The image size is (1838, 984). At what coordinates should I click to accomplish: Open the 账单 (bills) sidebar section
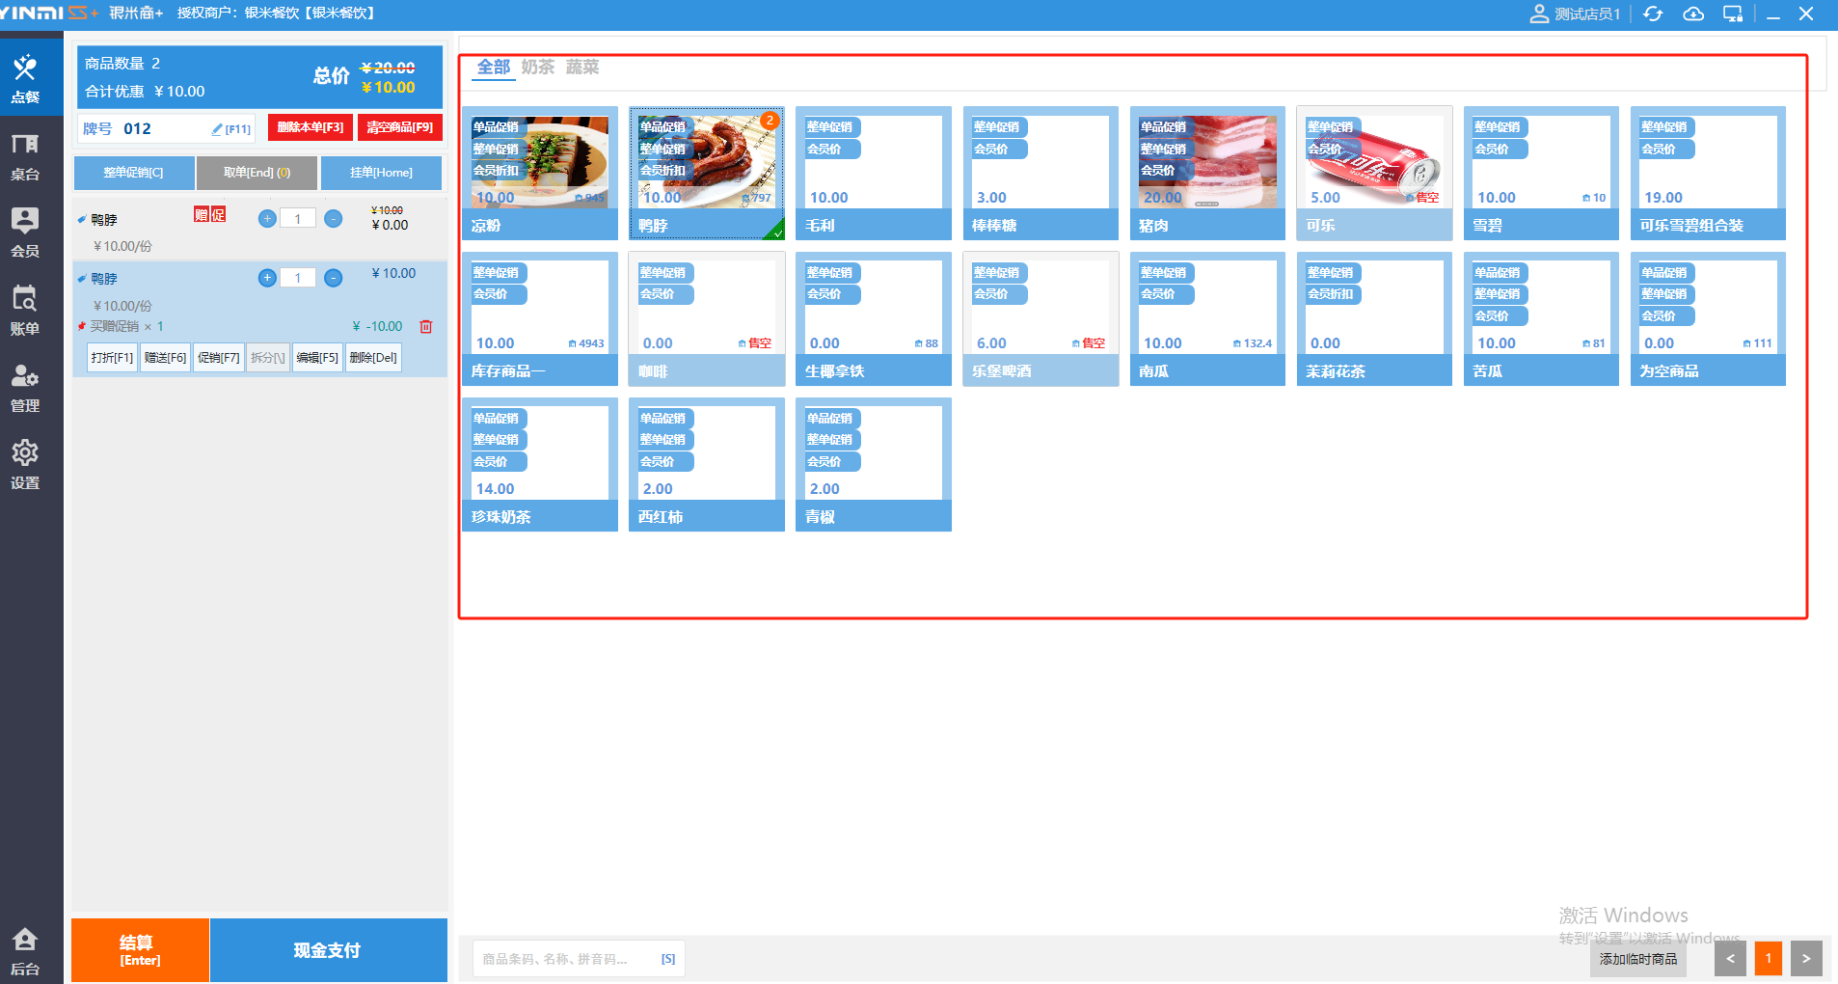click(25, 311)
